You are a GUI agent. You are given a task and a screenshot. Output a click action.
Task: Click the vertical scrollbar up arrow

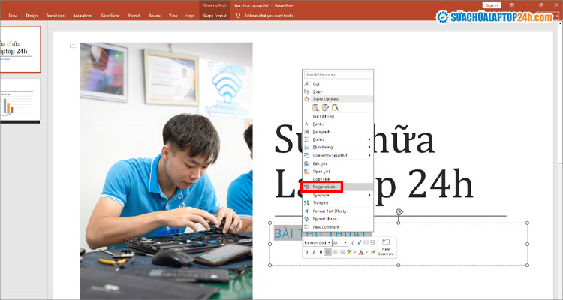coord(560,23)
